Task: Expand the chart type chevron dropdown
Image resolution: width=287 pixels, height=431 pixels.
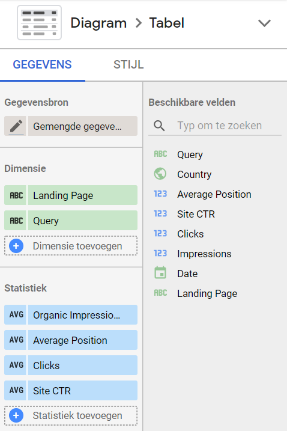Action: [x=264, y=23]
